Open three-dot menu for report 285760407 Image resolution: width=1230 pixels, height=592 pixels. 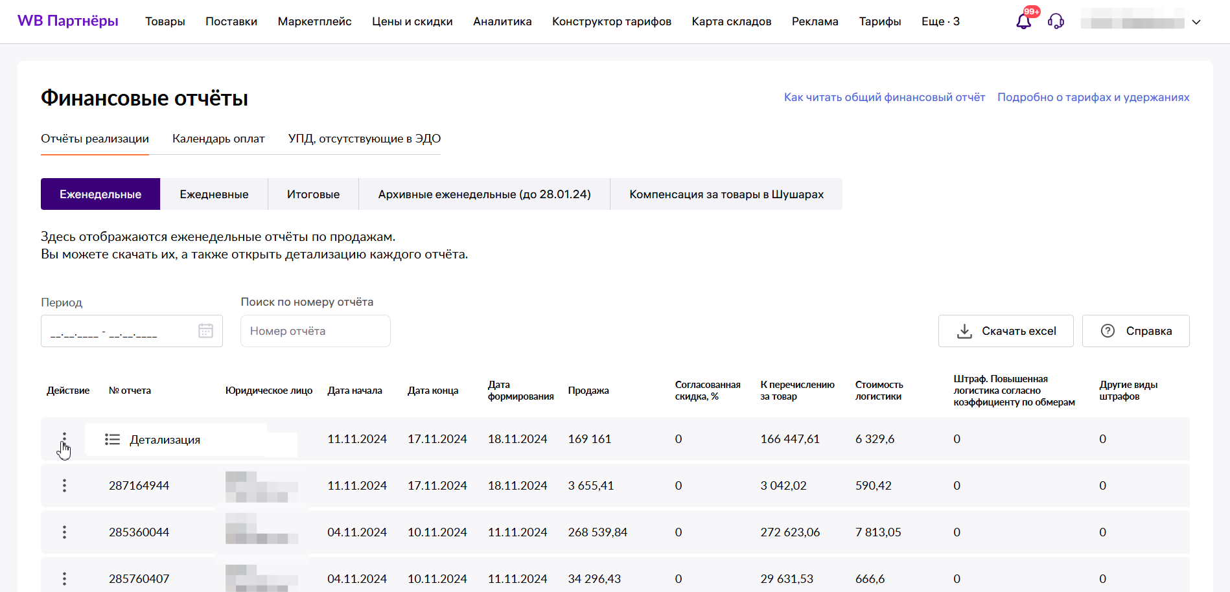64,578
